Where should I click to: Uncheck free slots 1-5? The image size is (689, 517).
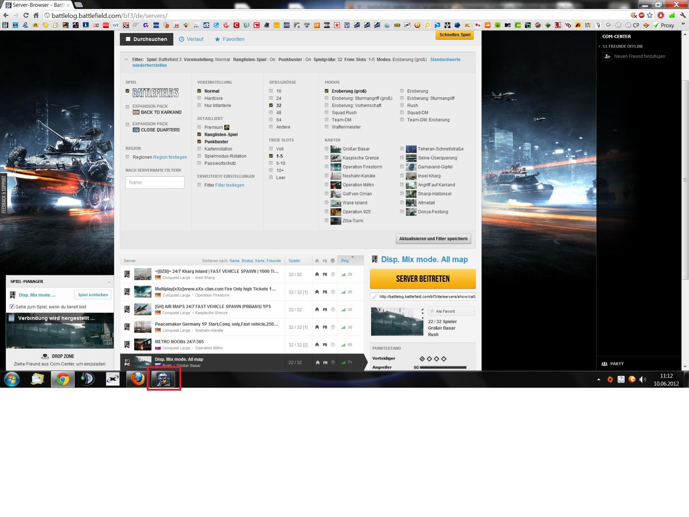point(271,156)
